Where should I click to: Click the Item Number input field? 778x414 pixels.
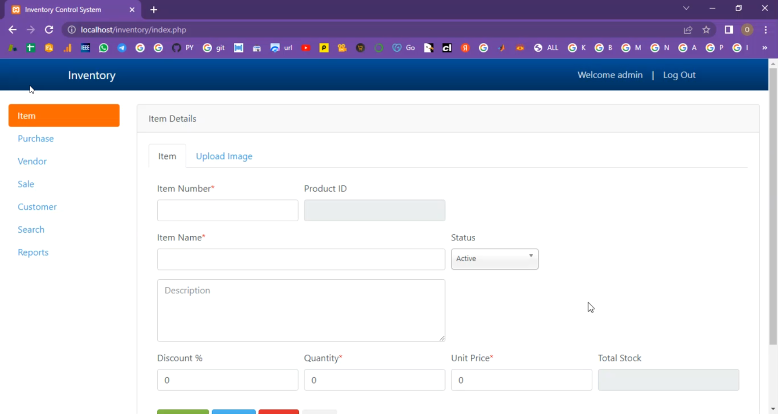pos(227,210)
